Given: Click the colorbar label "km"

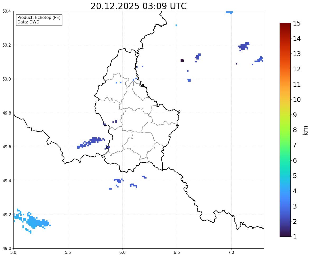Looking at the screenshot, I should coord(305,130).
